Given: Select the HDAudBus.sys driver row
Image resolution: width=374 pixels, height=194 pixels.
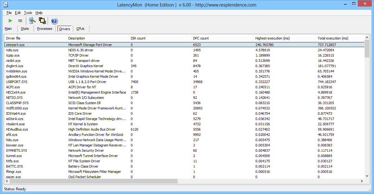Looking at the screenshot, I should tap(185, 129).
